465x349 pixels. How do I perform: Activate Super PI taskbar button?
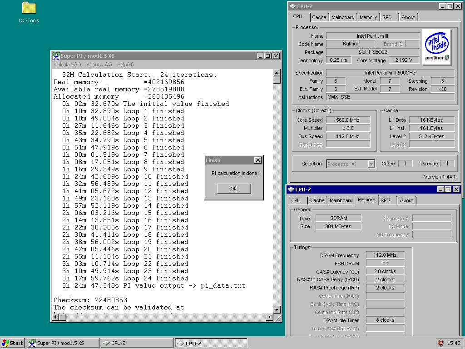coord(63,343)
